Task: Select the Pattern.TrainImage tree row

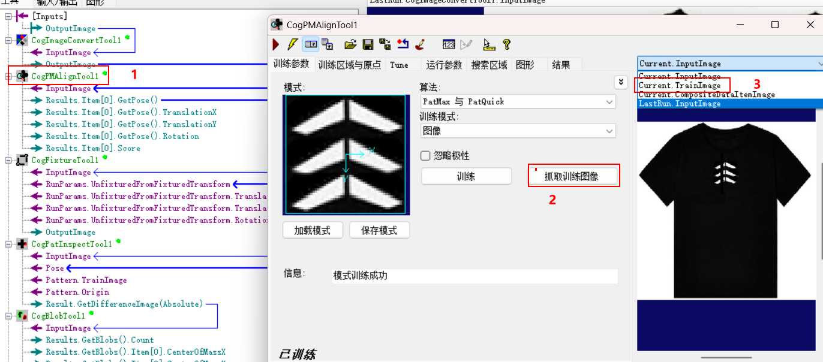Action: pyautogui.click(x=86, y=280)
